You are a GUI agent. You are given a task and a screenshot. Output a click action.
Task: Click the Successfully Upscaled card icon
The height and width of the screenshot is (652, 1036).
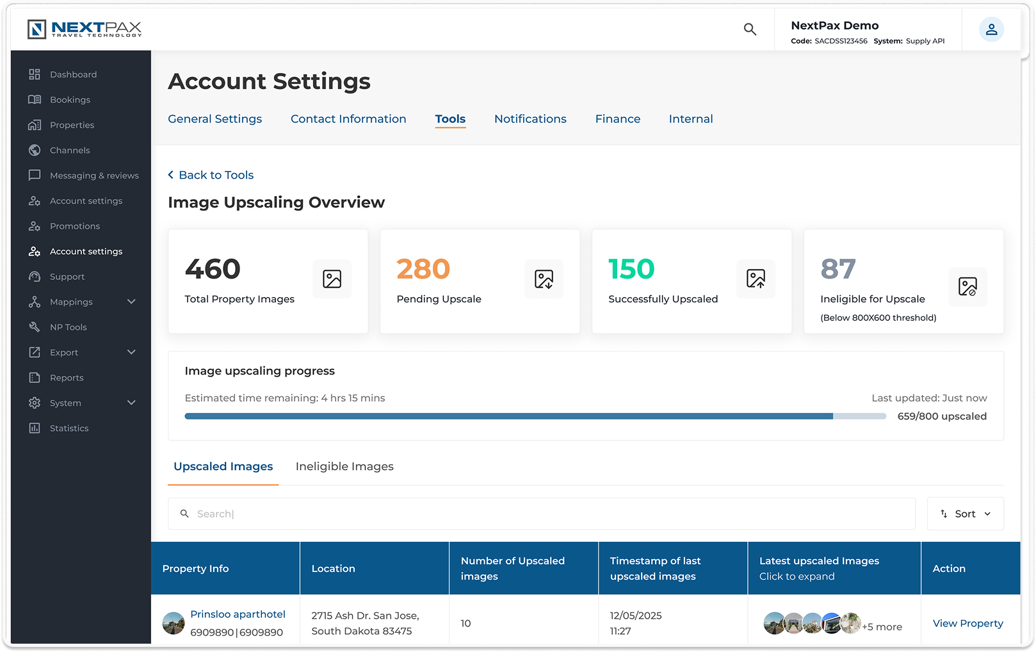point(756,279)
